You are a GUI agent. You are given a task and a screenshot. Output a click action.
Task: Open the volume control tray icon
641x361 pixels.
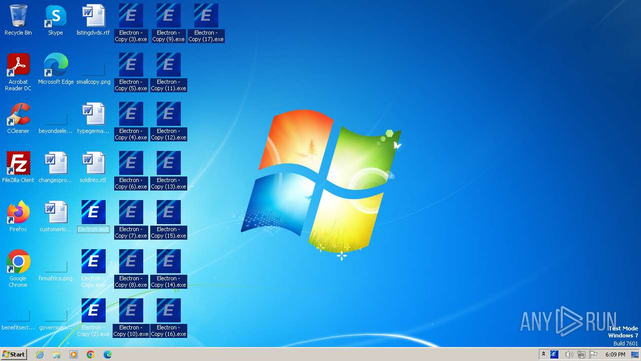point(569,354)
